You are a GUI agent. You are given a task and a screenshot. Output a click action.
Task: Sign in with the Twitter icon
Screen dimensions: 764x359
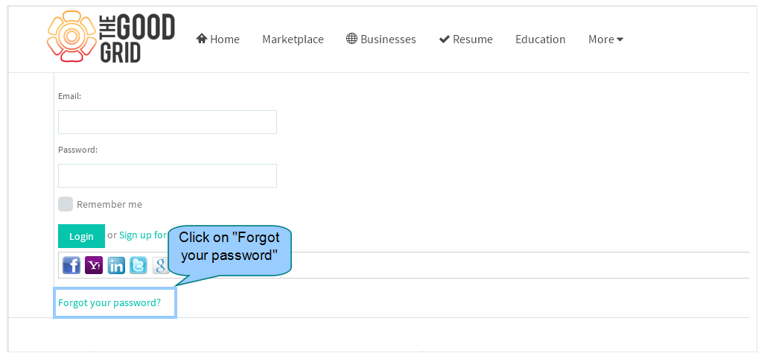point(139,265)
